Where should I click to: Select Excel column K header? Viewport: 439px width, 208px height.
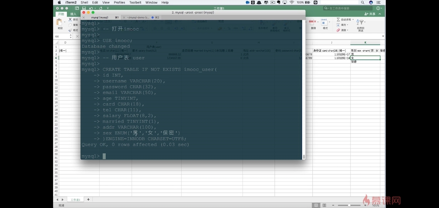(365, 42)
